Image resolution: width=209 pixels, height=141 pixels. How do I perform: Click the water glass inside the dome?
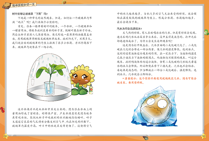click(49, 88)
